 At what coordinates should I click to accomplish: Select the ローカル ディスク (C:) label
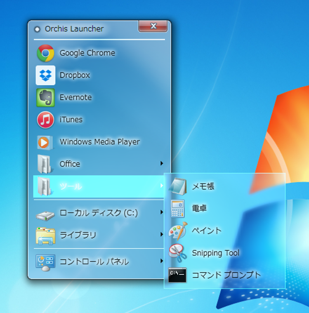(x=99, y=213)
